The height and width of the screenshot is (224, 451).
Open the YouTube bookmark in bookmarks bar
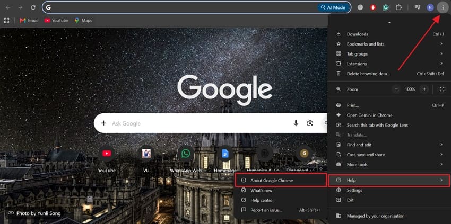pos(56,21)
